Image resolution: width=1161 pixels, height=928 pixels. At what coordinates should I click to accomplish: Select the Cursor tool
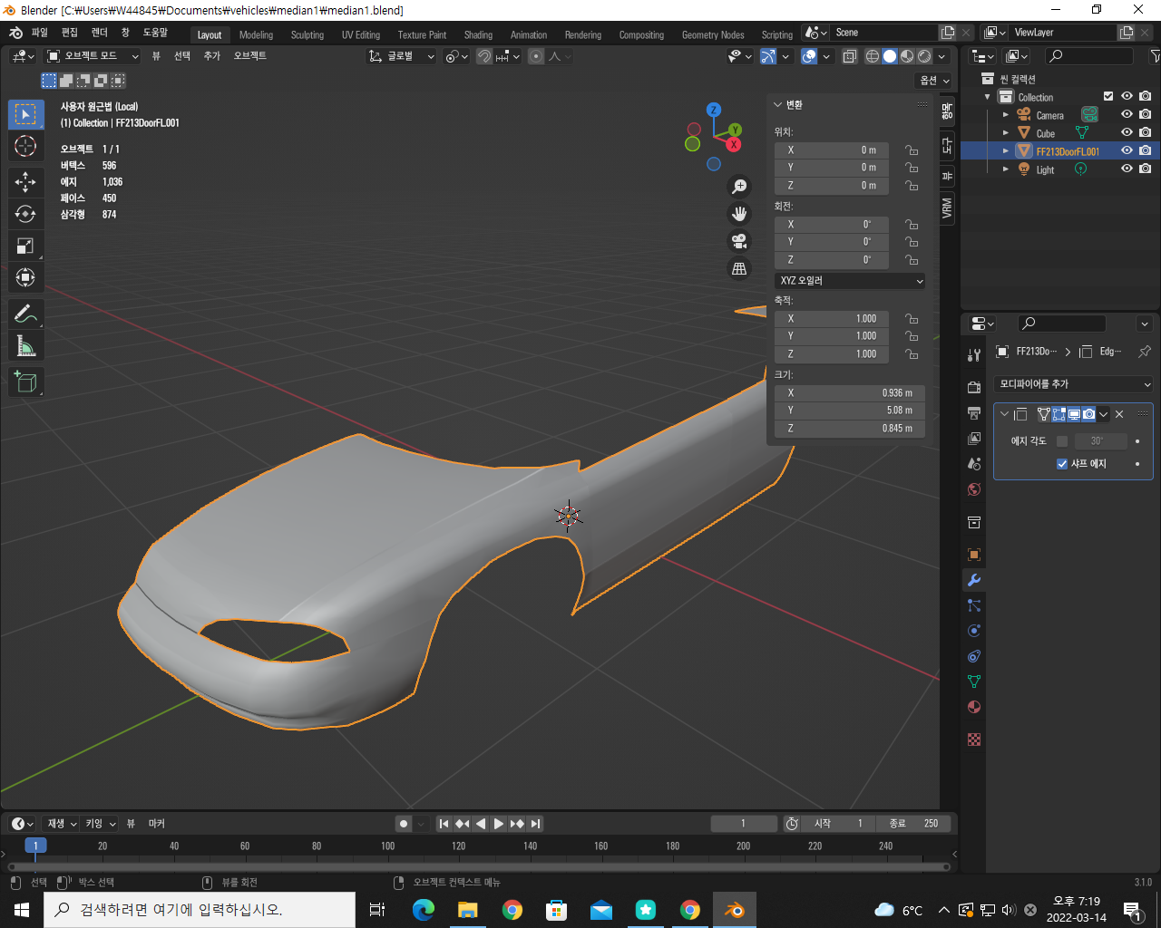25,146
